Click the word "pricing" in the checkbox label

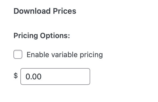pyautogui.click(x=91, y=55)
